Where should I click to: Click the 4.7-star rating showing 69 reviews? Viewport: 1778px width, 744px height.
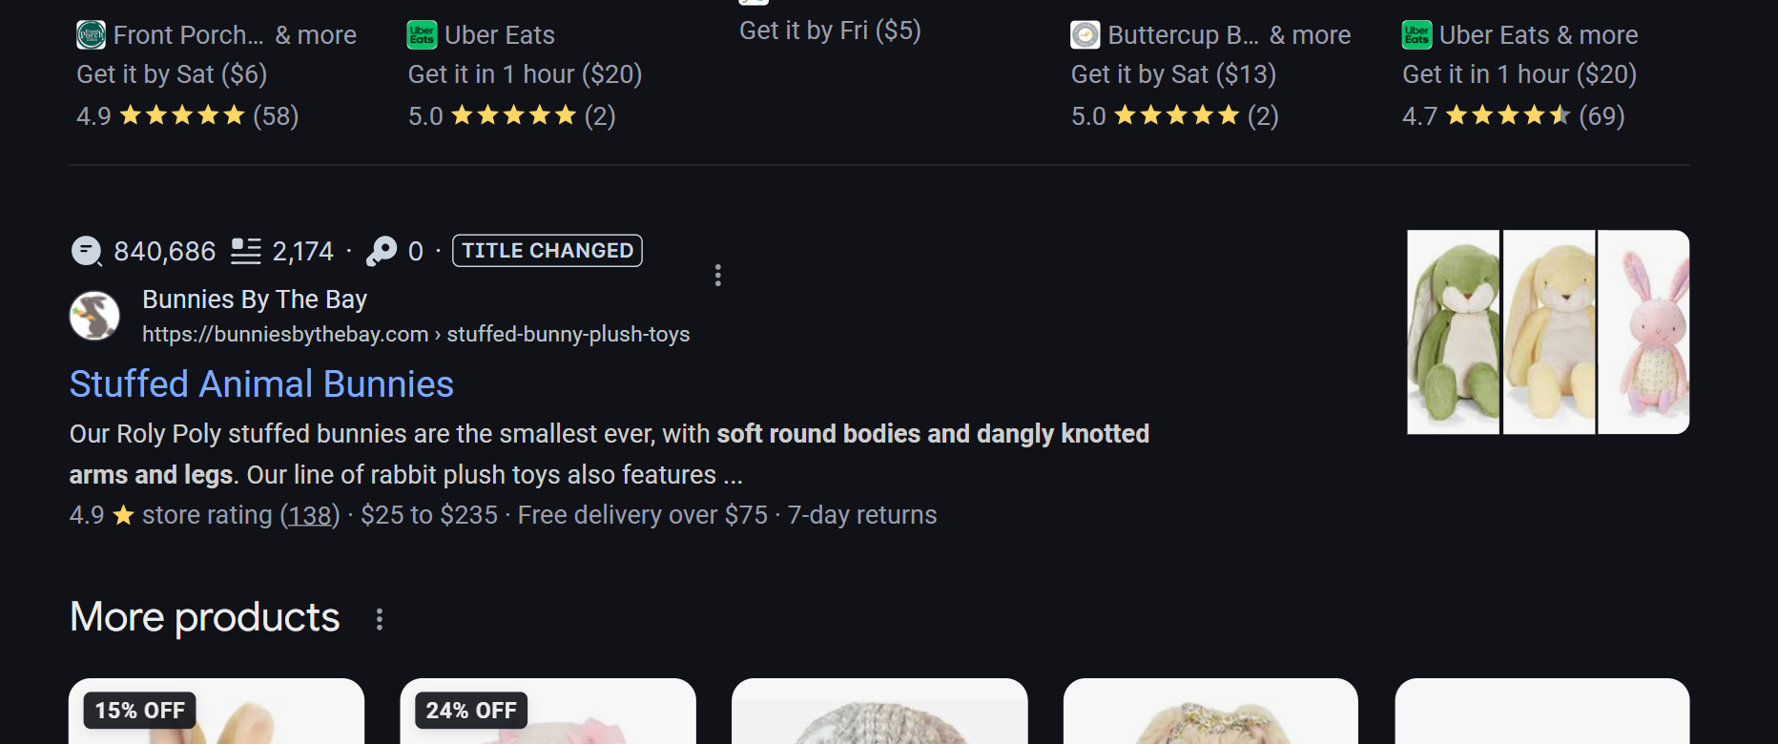pyautogui.click(x=1512, y=115)
